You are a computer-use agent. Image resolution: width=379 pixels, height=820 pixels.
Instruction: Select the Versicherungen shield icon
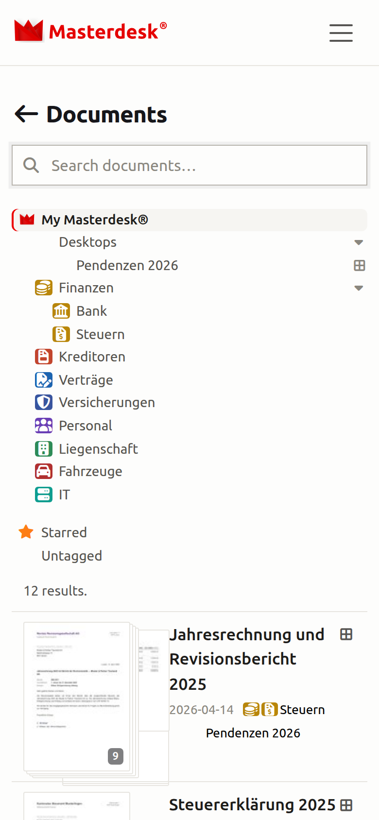pyautogui.click(x=44, y=402)
